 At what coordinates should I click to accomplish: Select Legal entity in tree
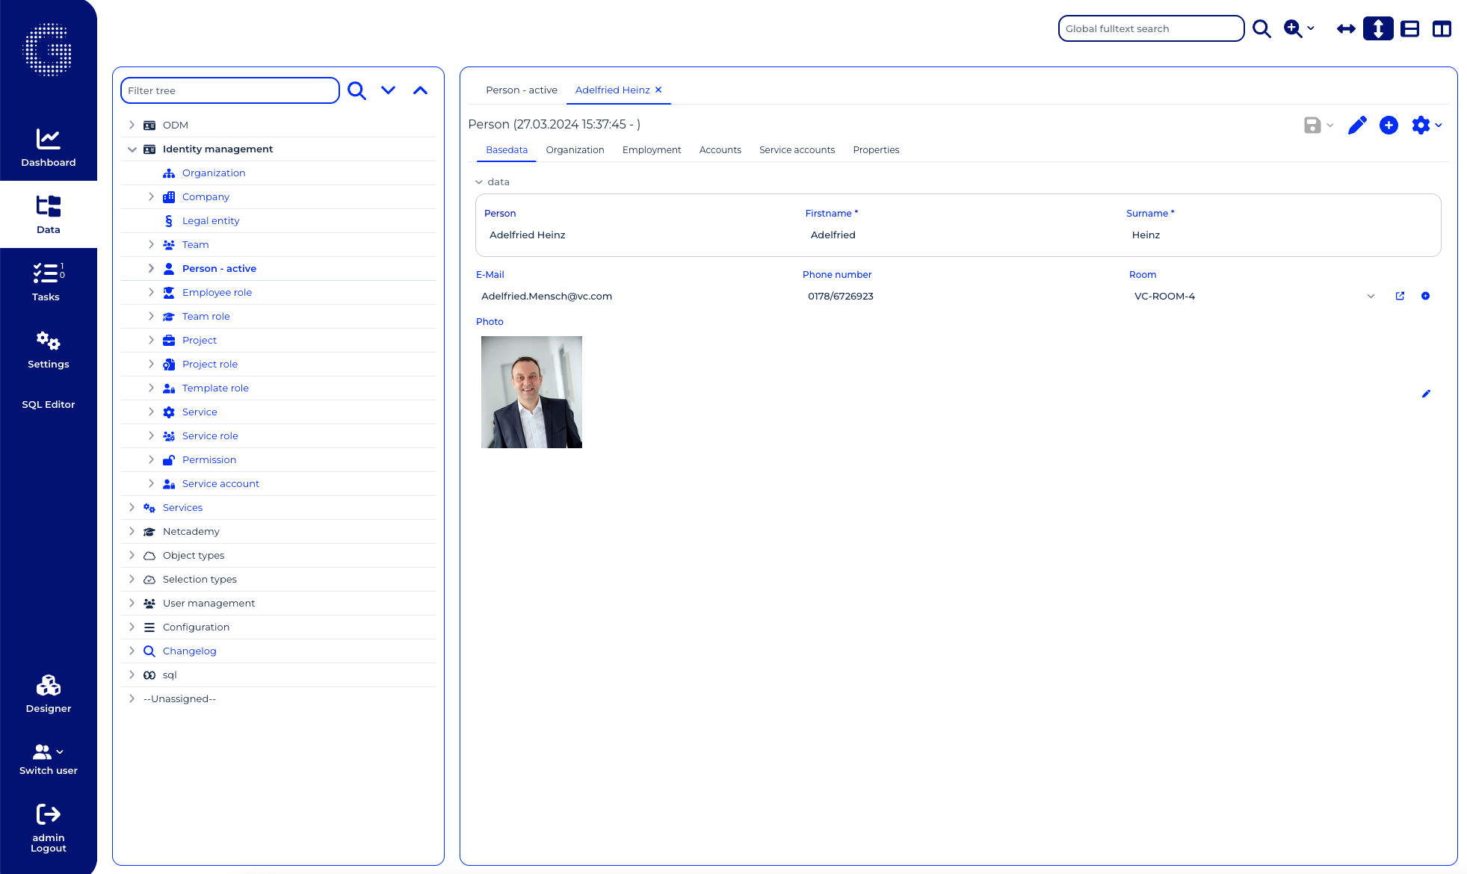coord(211,221)
